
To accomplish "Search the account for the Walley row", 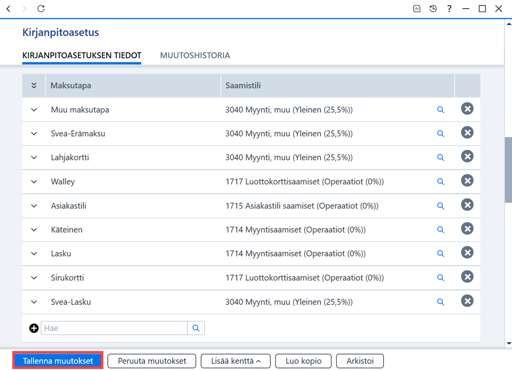I will pos(440,181).
